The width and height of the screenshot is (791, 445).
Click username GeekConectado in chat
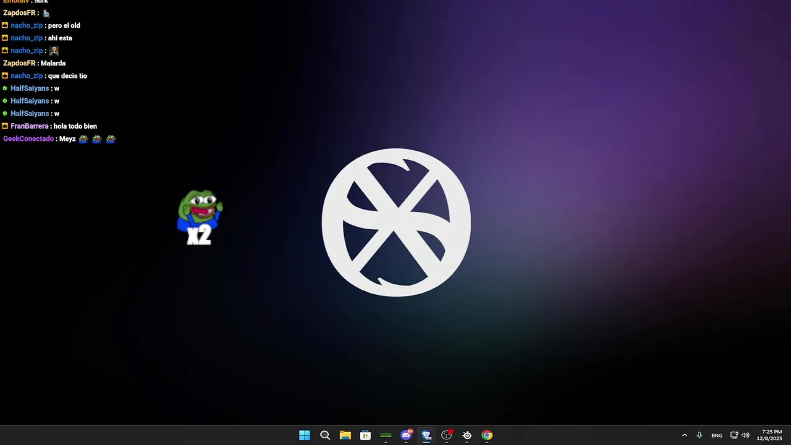pyautogui.click(x=28, y=139)
